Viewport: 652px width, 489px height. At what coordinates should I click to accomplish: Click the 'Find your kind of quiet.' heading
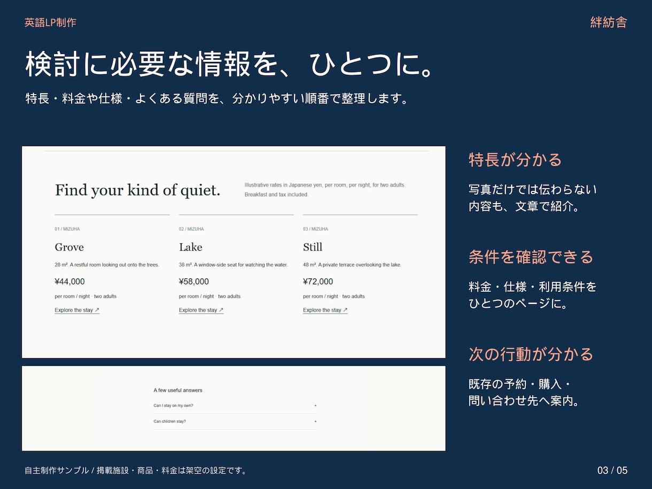pos(137,190)
